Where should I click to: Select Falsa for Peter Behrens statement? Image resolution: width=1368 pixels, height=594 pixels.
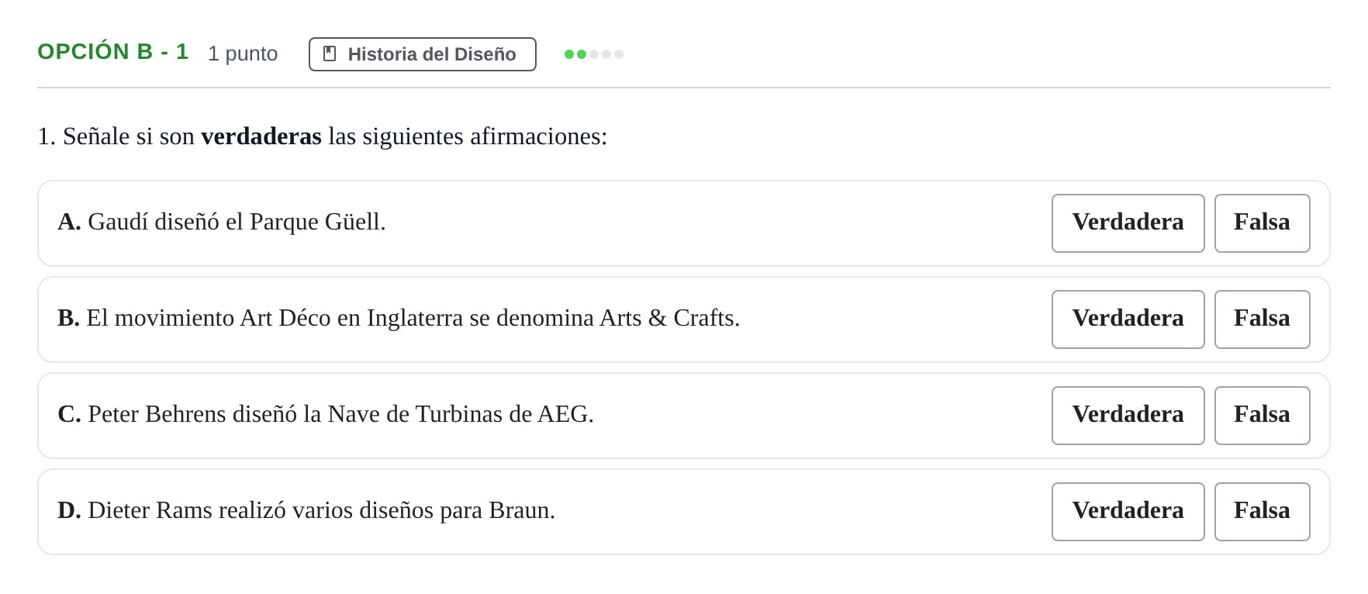point(1262,416)
